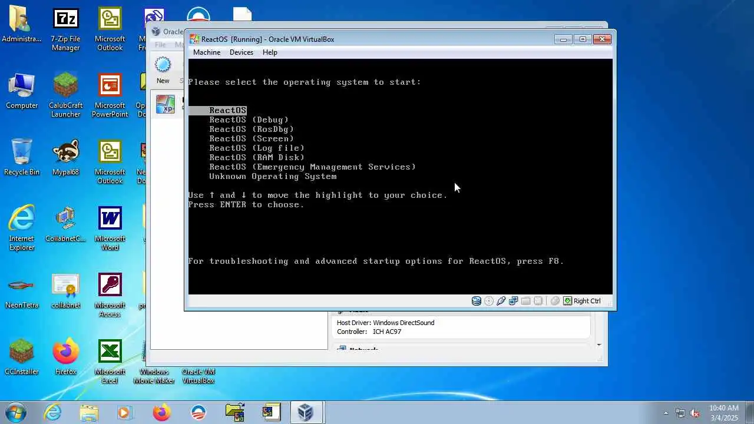Viewport: 754px width, 424px height.
Task: Click the Host Driver: Windows DirectSound text
Action: pyautogui.click(x=385, y=323)
